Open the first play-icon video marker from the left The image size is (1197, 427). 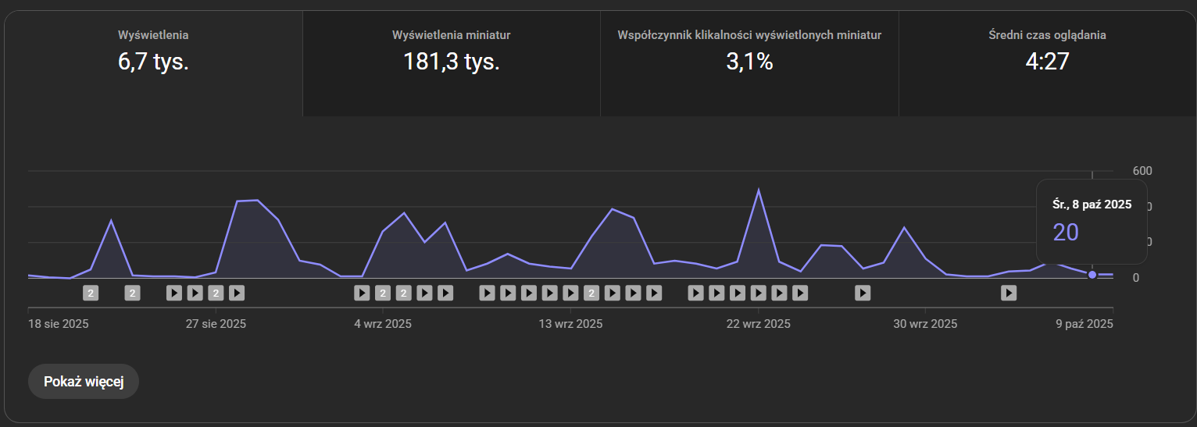coord(174,293)
